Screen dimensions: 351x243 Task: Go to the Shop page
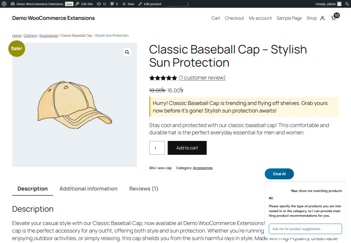[312, 18]
